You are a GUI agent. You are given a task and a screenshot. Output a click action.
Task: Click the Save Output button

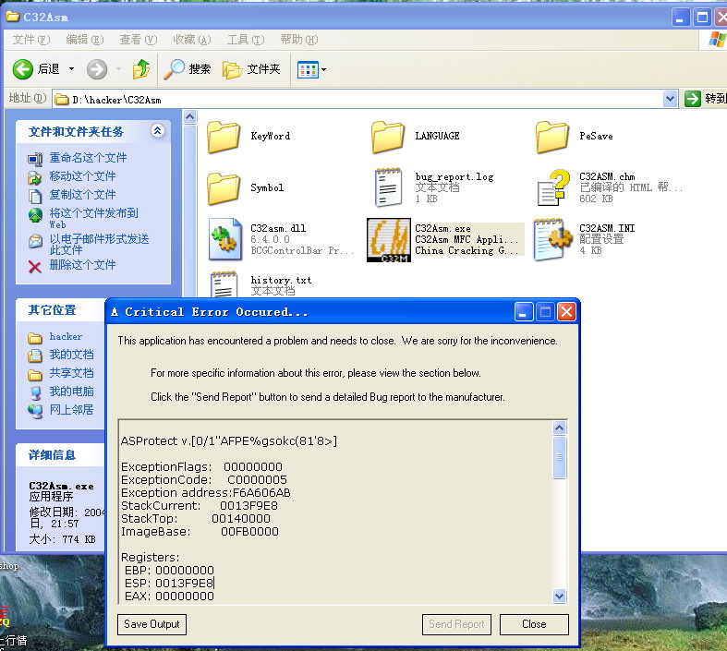click(x=151, y=624)
